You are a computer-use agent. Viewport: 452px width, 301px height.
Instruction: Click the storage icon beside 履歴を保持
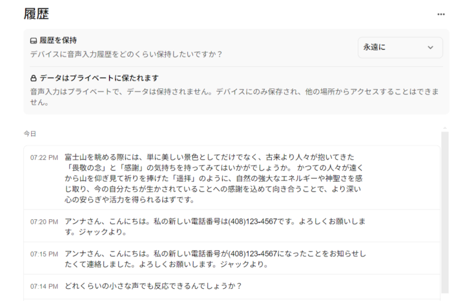tap(34, 41)
